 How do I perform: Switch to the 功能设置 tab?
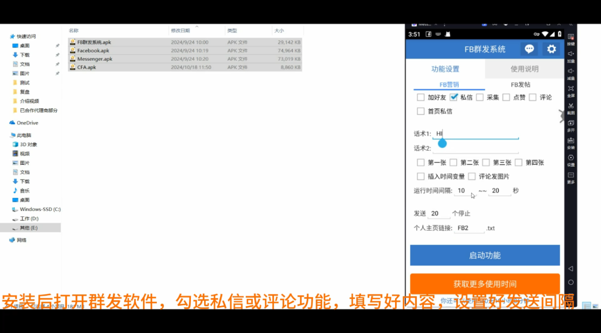coord(445,69)
